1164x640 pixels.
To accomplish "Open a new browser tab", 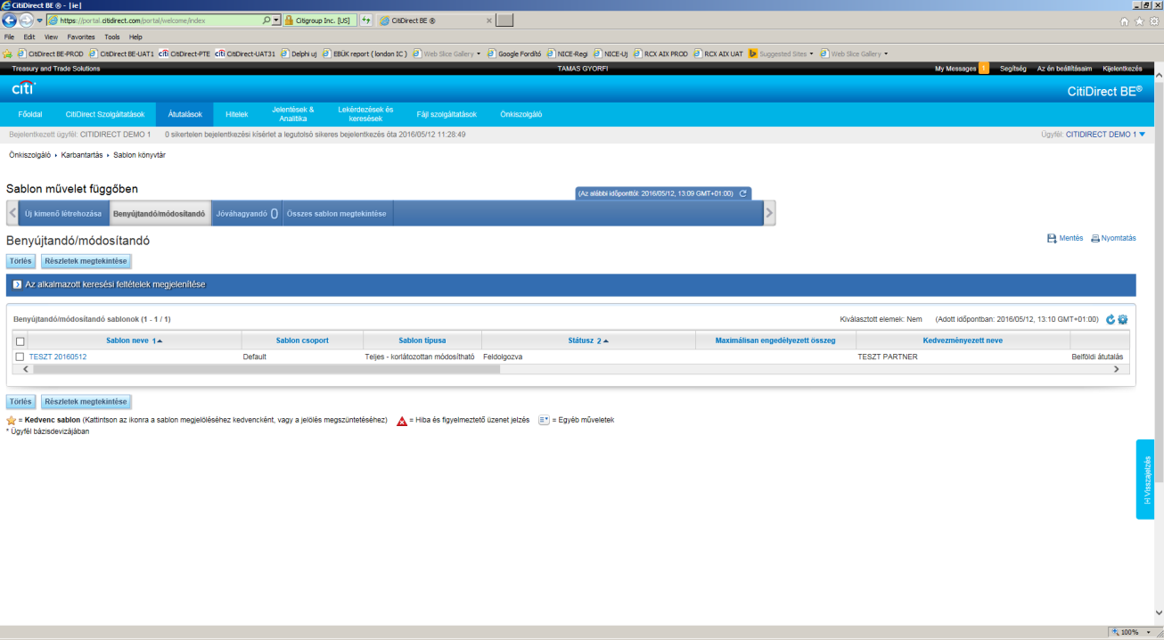I will tap(504, 20).
